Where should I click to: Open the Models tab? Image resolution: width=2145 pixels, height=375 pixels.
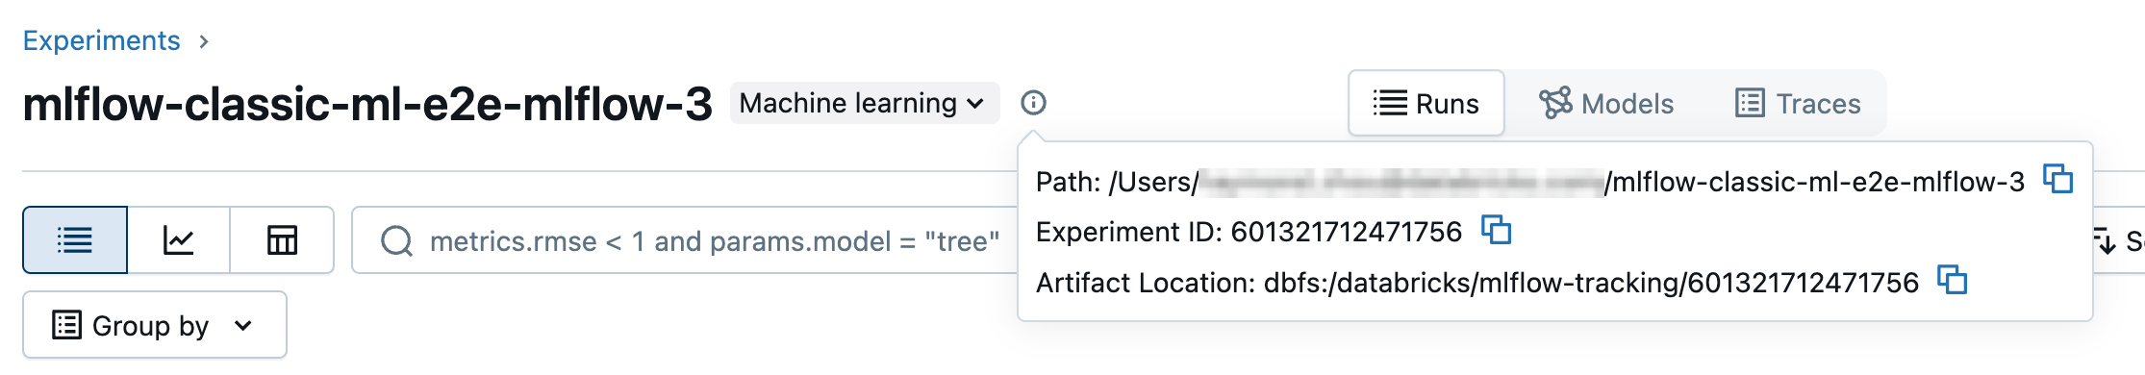(1606, 103)
